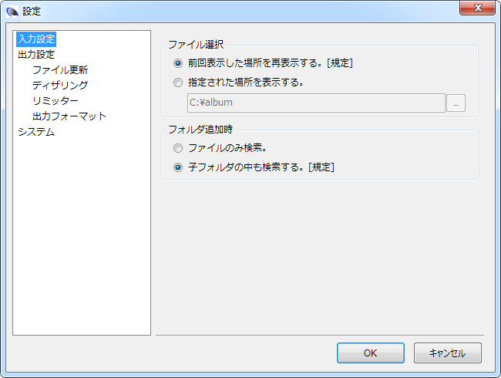Switch to the システム category
The image size is (501, 378).
(36, 131)
